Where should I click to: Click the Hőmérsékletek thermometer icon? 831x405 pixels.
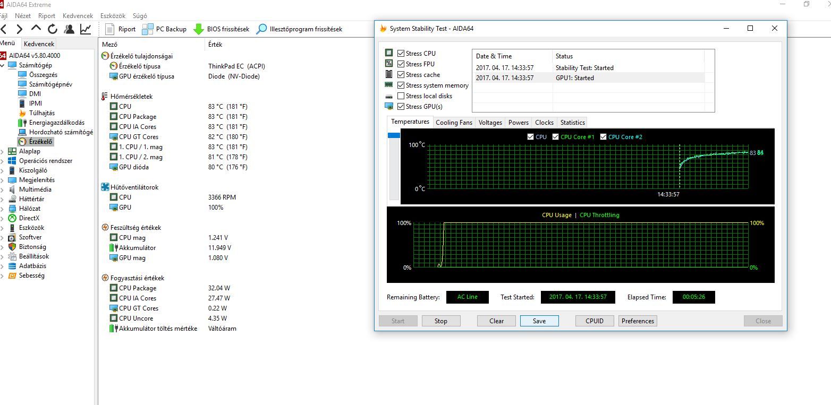point(105,97)
